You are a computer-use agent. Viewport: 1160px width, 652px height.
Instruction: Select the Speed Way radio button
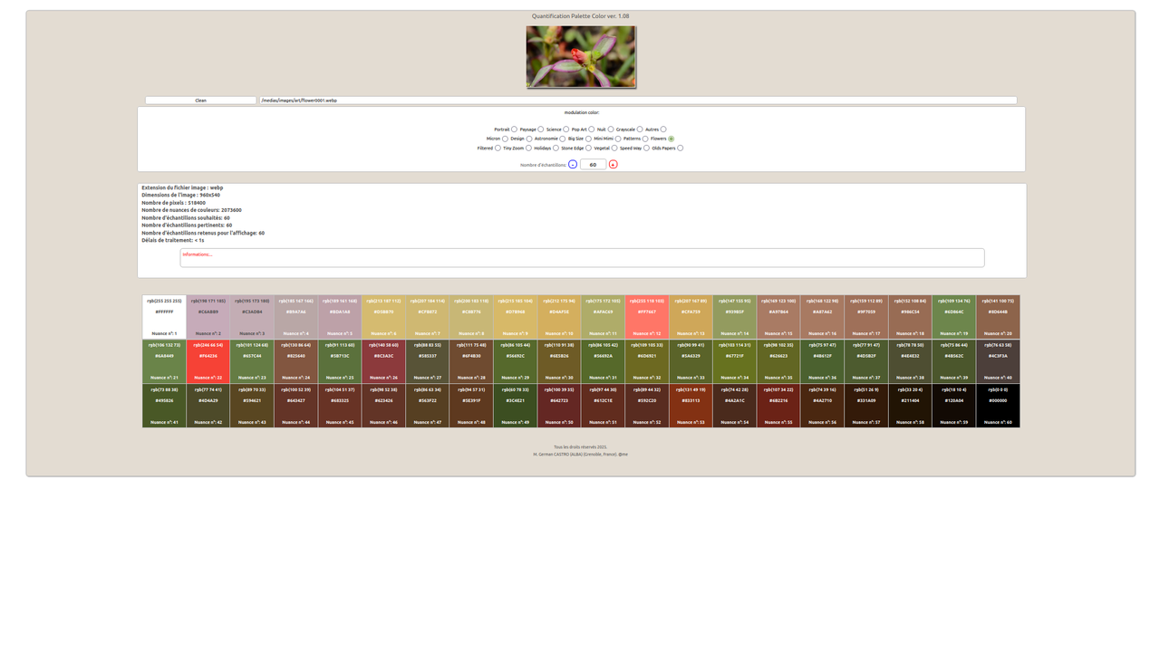pos(646,148)
